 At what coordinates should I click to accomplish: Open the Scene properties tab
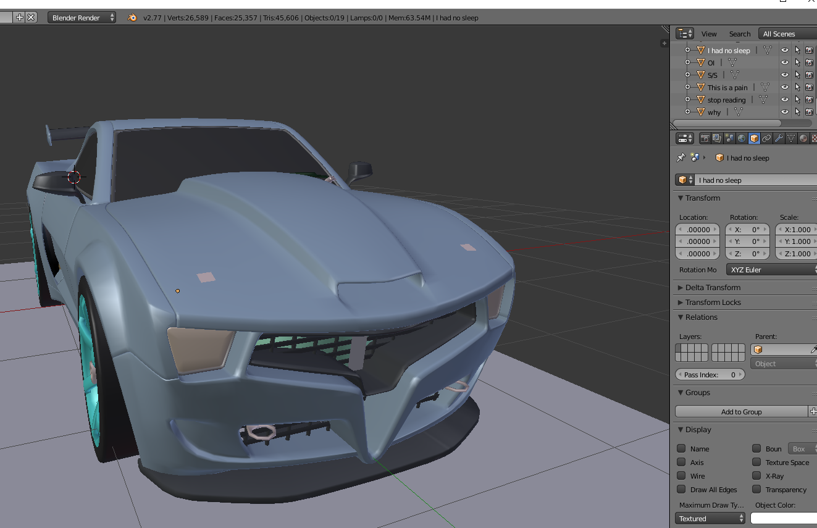pos(729,138)
